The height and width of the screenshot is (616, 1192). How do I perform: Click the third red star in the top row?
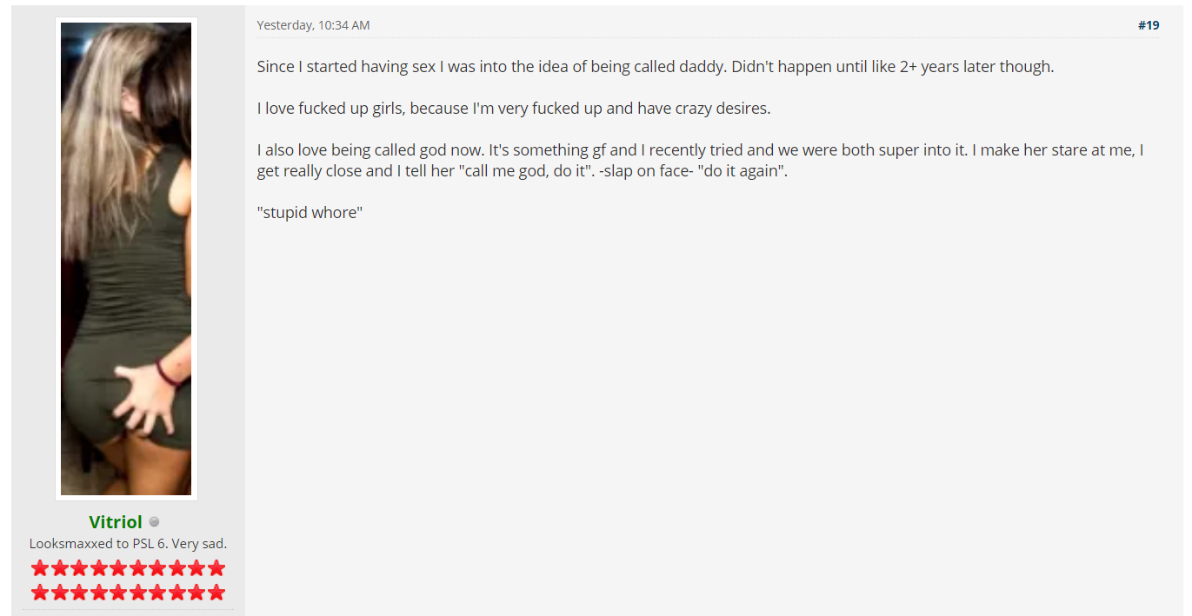(x=79, y=568)
